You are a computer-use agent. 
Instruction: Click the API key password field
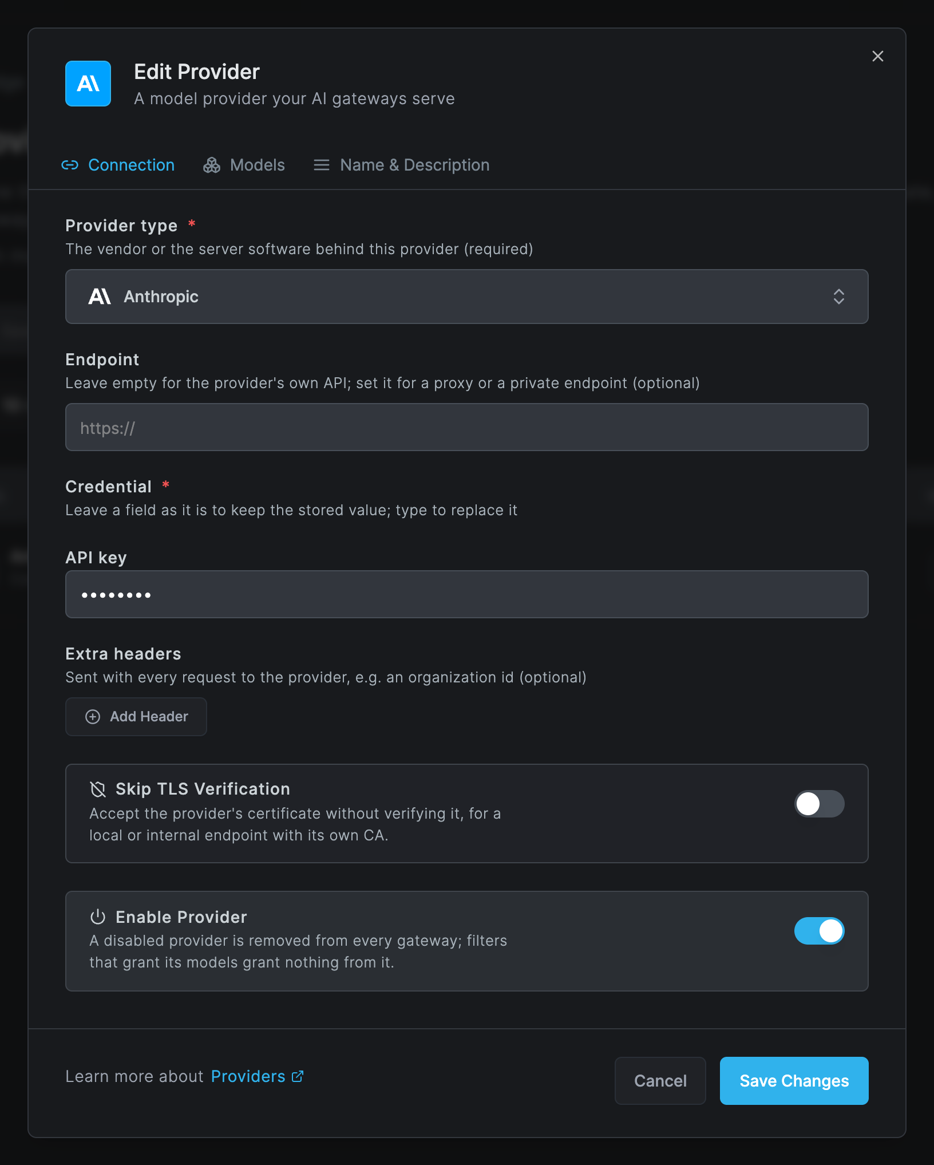click(467, 594)
